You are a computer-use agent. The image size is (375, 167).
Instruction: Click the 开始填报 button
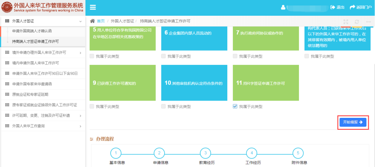[x=353, y=122]
